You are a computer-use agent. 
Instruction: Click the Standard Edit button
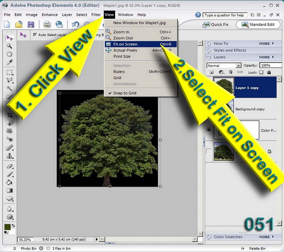pos(258,24)
